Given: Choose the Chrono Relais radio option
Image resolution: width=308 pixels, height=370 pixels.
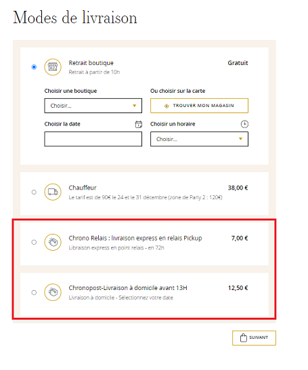Looking at the screenshot, I should click(x=34, y=242).
